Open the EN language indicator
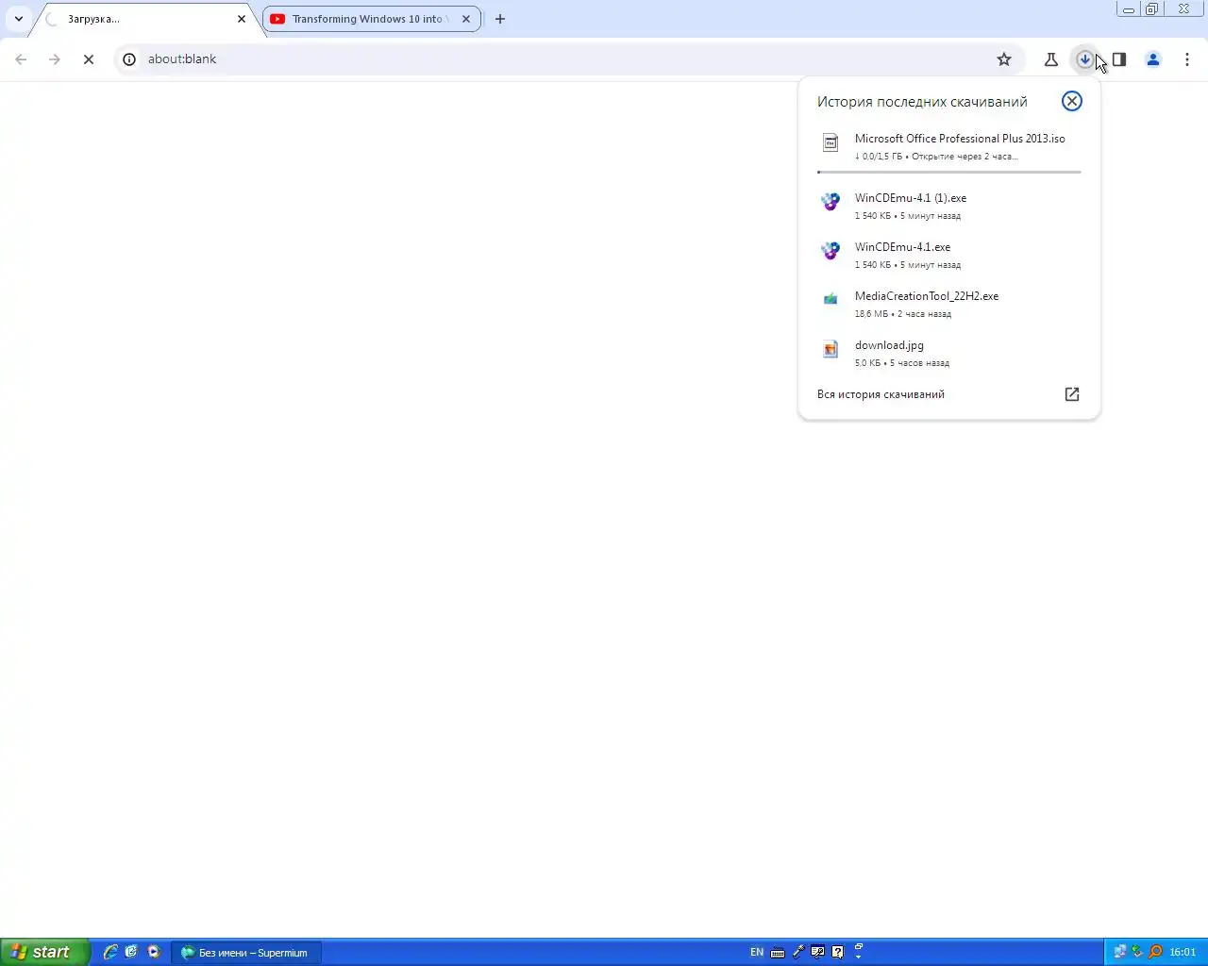Viewport: 1208px width, 966px height. point(757,952)
